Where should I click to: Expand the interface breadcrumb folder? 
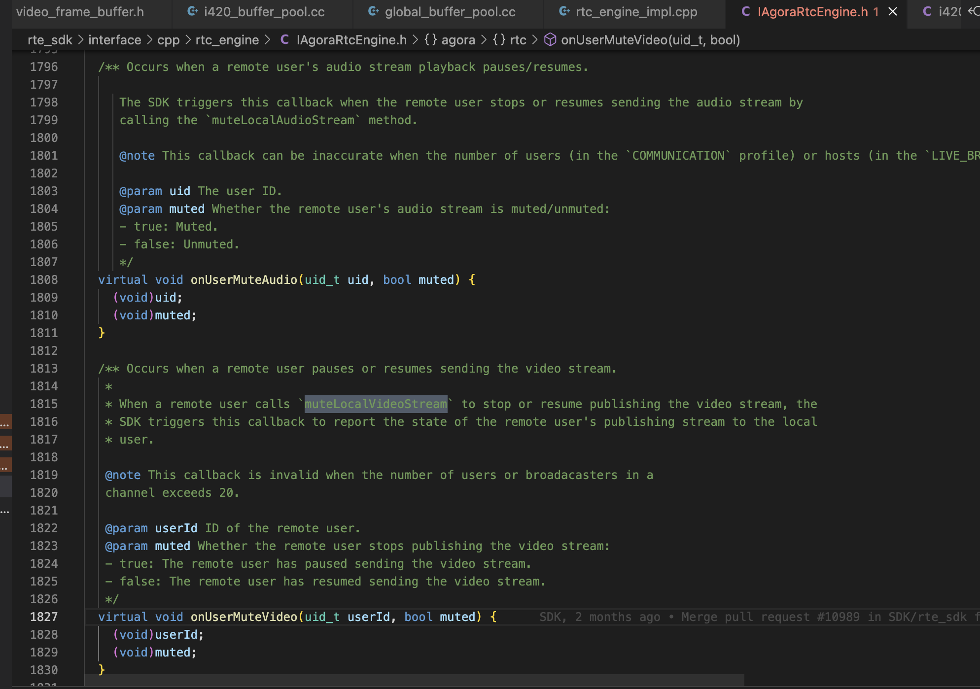[114, 40]
